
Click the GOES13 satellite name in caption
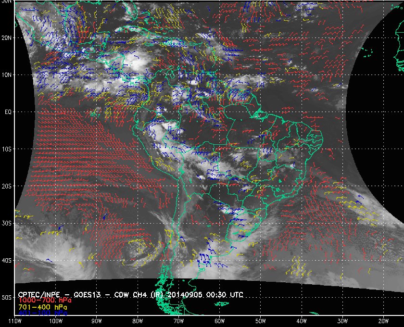point(87,294)
